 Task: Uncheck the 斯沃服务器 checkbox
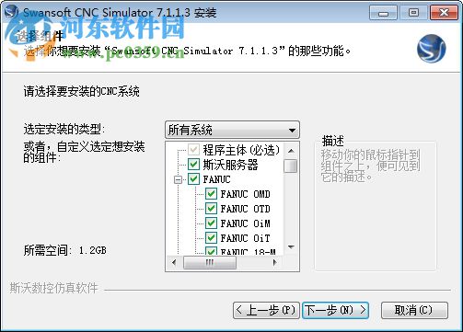(193, 165)
